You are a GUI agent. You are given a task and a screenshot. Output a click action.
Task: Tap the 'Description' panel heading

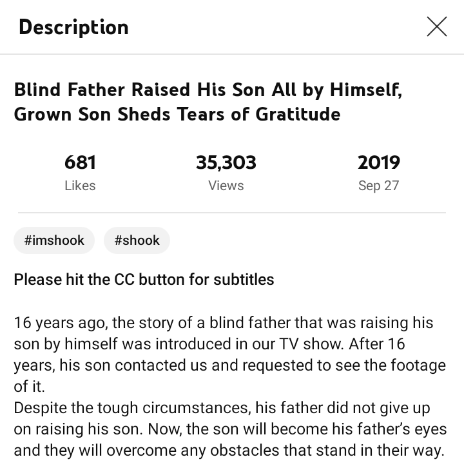coord(73,27)
